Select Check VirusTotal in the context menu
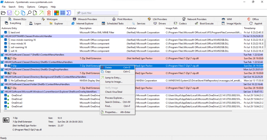 click(x=113, y=92)
